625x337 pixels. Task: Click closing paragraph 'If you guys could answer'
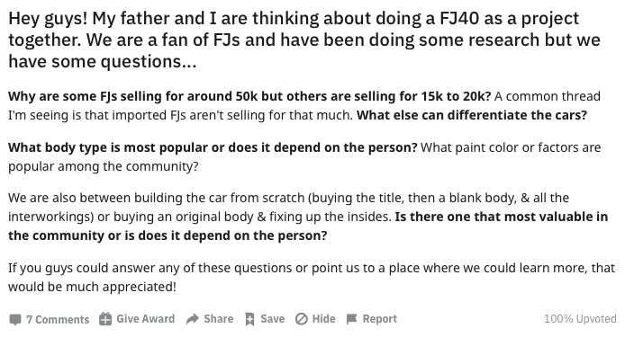[x=312, y=277]
